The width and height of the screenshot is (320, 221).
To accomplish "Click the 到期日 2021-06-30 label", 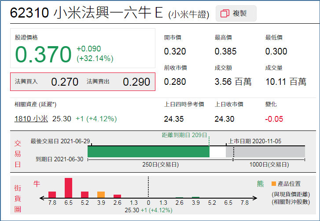I will tap(59, 159).
